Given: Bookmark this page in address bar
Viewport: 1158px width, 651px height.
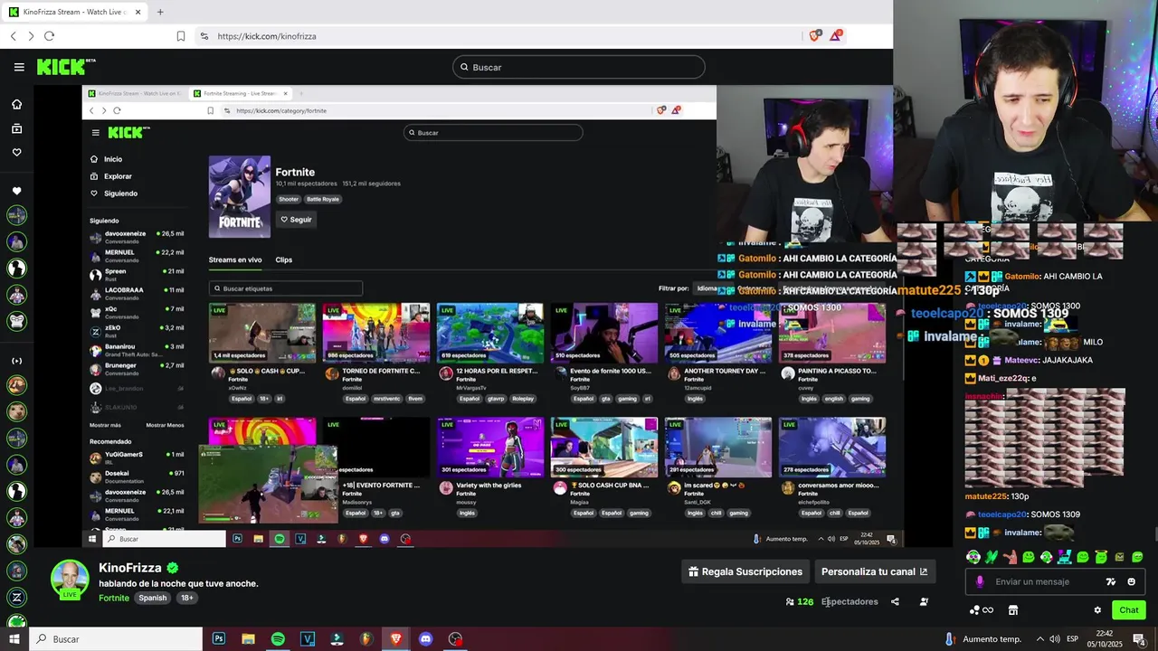Looking at the screenshot, I should pos(181,36).
